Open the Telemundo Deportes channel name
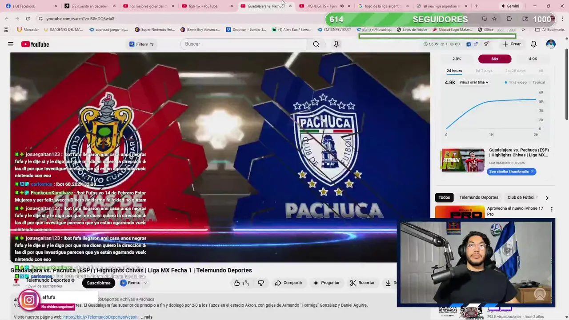 tap(48, 280)
